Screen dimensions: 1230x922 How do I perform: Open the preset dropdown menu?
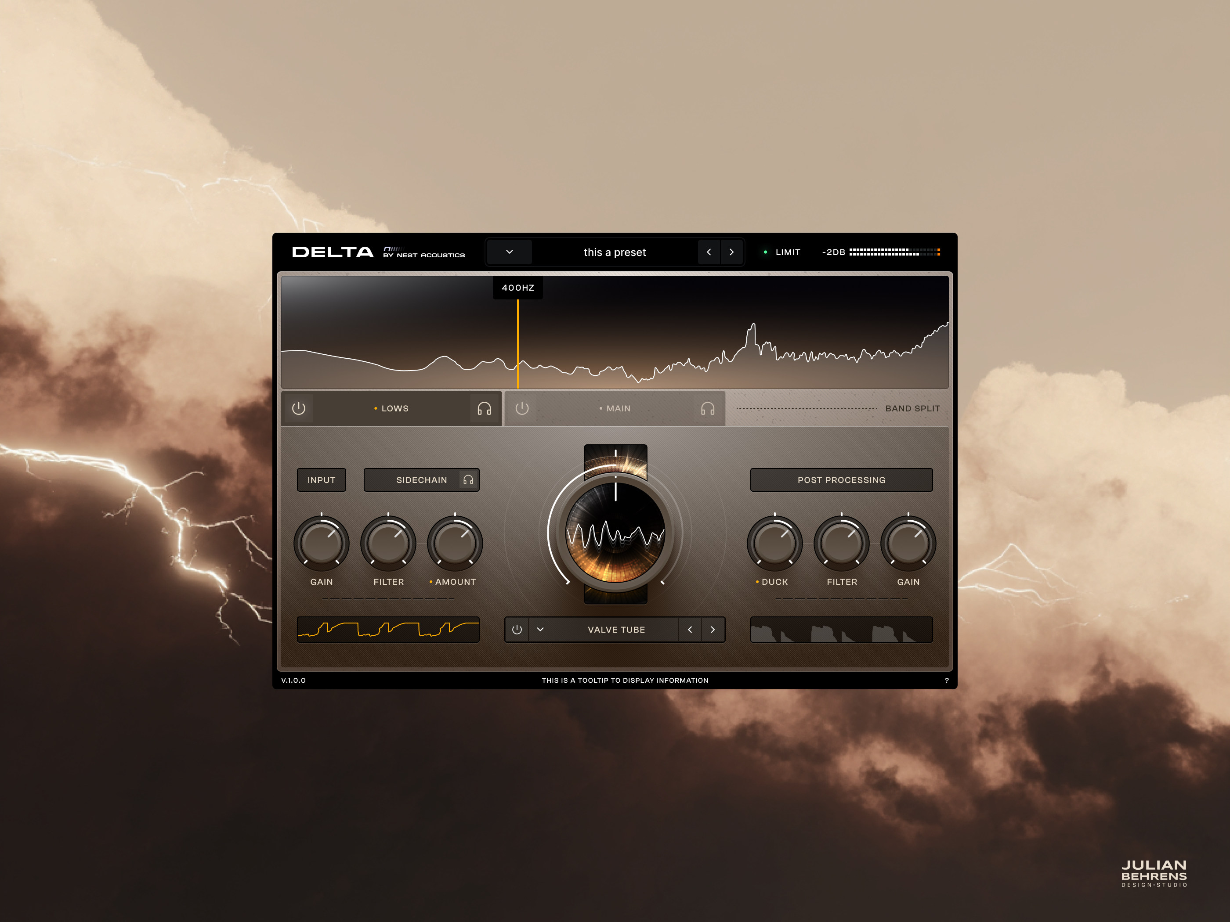point(509,252)
